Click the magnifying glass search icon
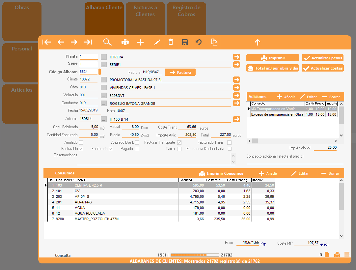356x270 pixels. pos(107,42)
